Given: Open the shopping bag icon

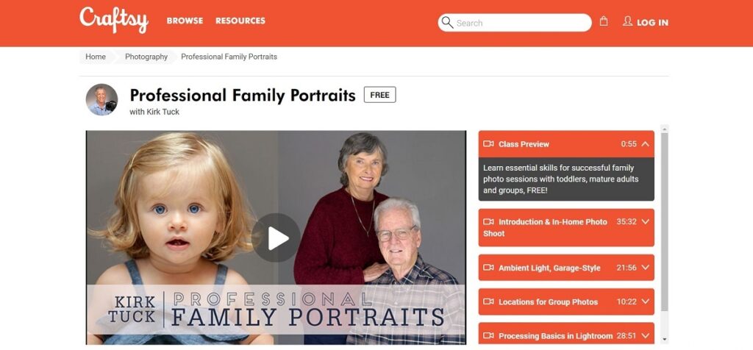Looking at the screenshot, I should point(604,21).
